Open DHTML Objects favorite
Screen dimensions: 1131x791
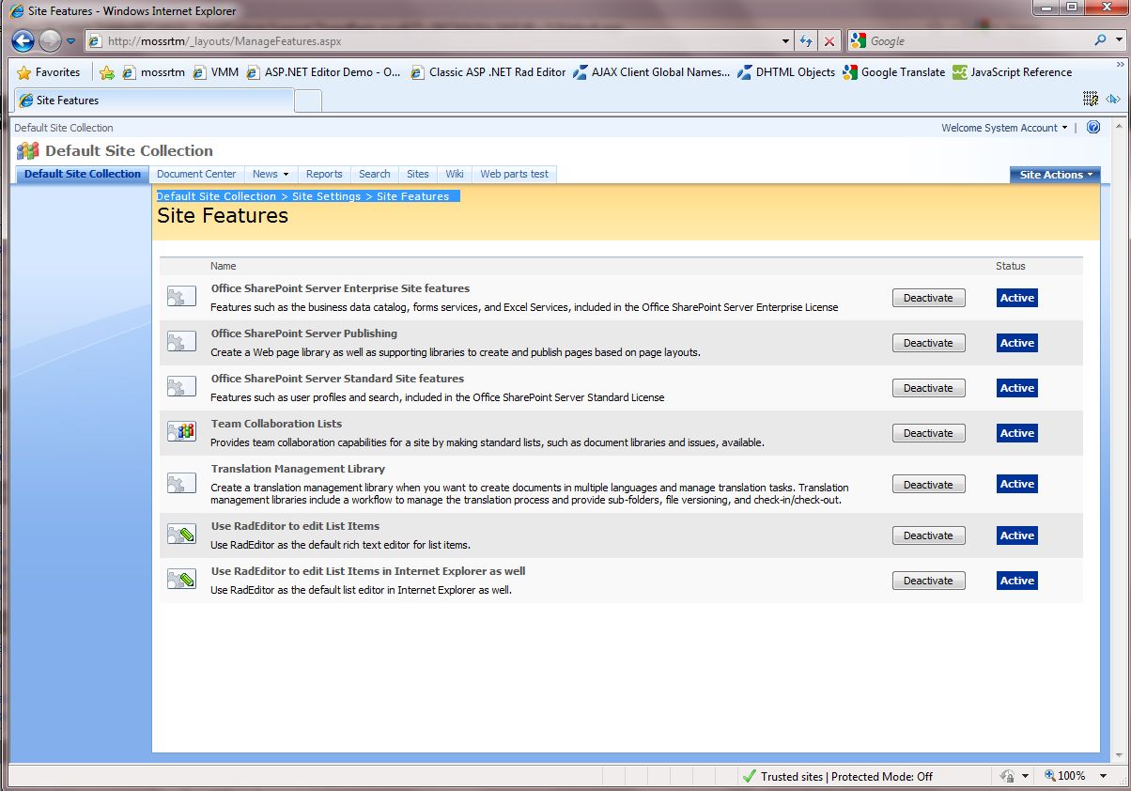point(786,72)
